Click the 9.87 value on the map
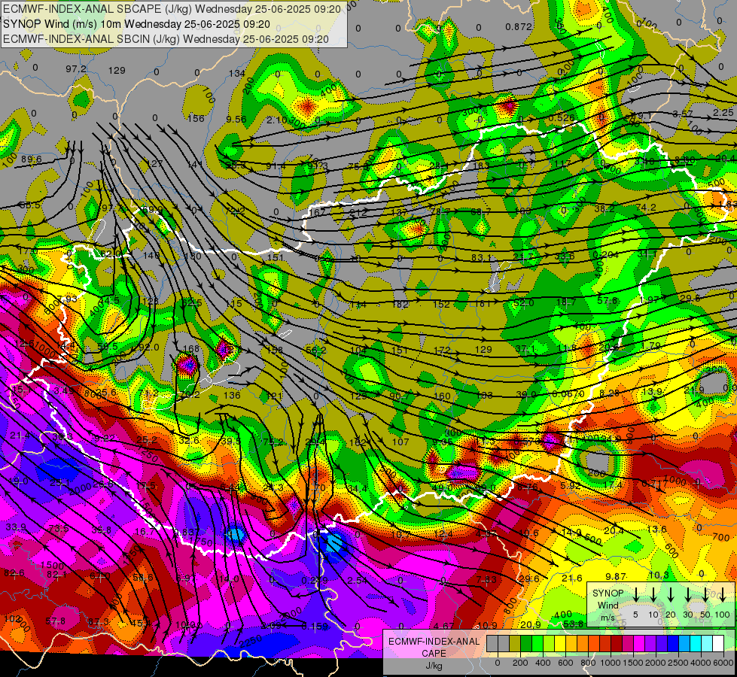 point(616,576)
